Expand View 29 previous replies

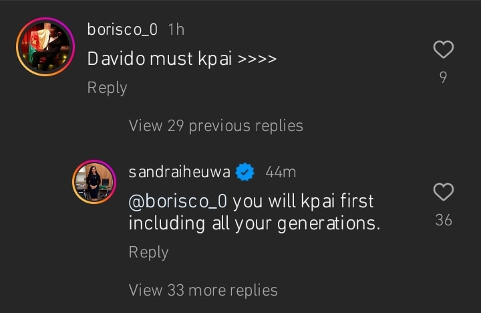coord(215,125)
